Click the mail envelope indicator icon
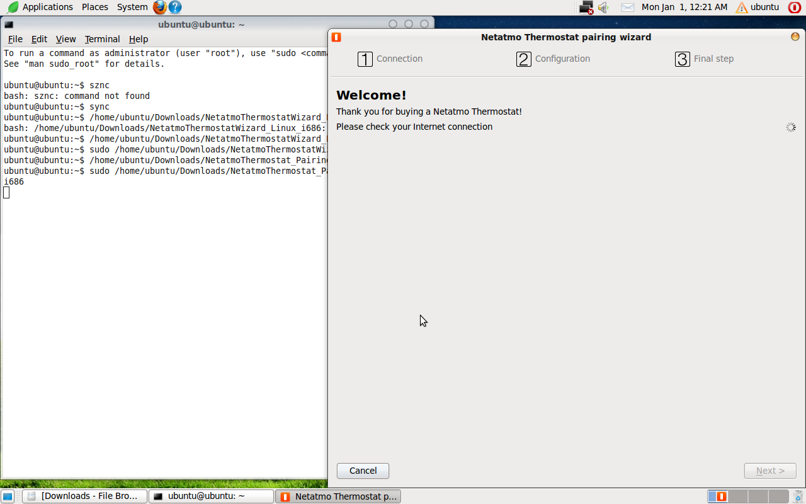 (x=627, y=8)
